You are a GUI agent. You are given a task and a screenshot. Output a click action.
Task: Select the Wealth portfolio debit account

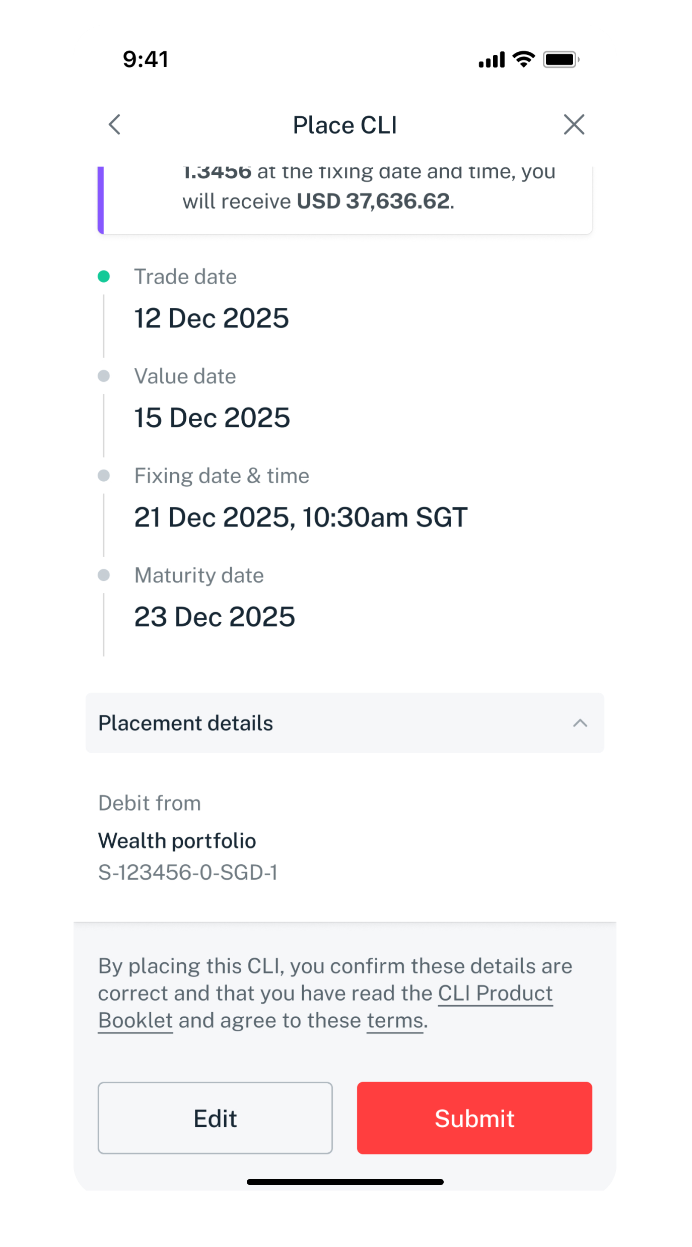(x=177, y=841)
